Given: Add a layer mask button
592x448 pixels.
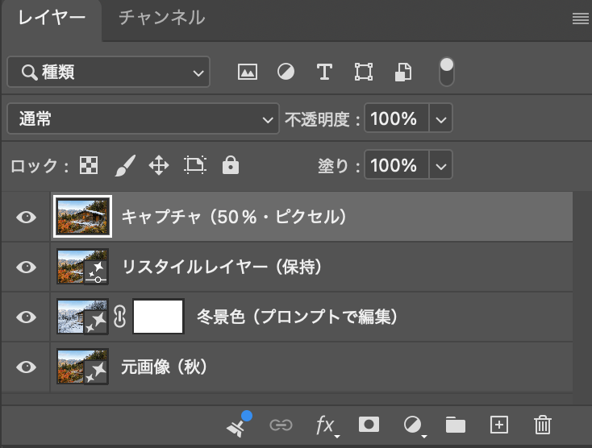Looking at the screenshot, I should (369, 425).
